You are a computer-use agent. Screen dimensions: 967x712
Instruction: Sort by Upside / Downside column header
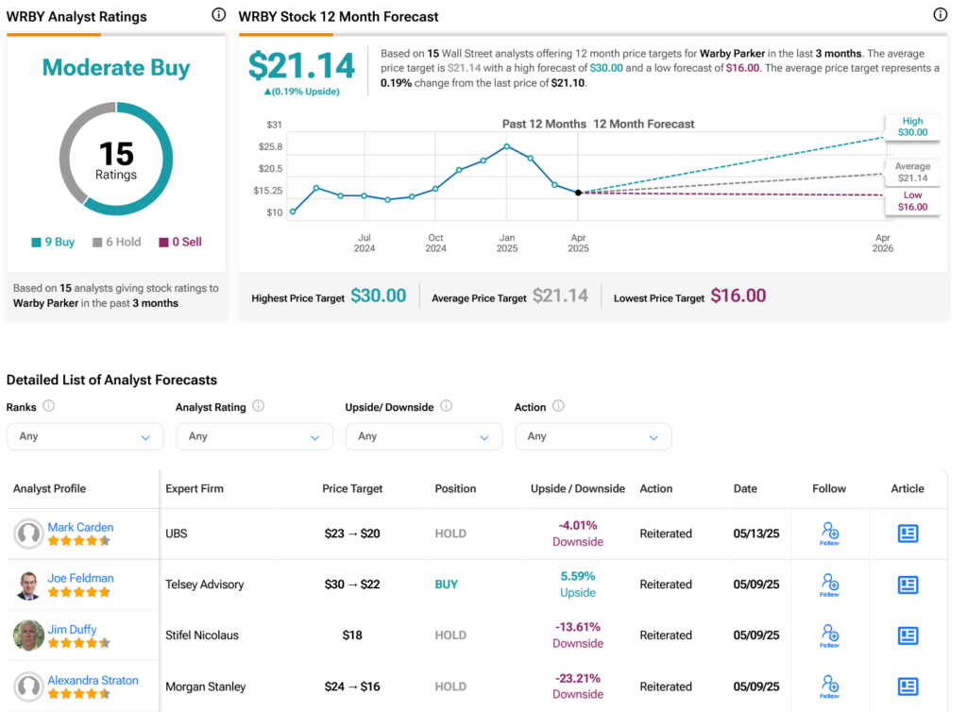[x=578, y=489]
